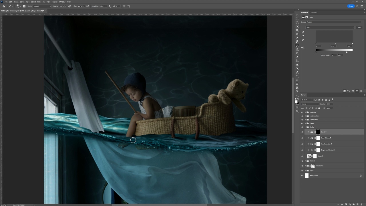Click the Share button
Viewport: 366px width, 206px height.
[x=351, y=6]
